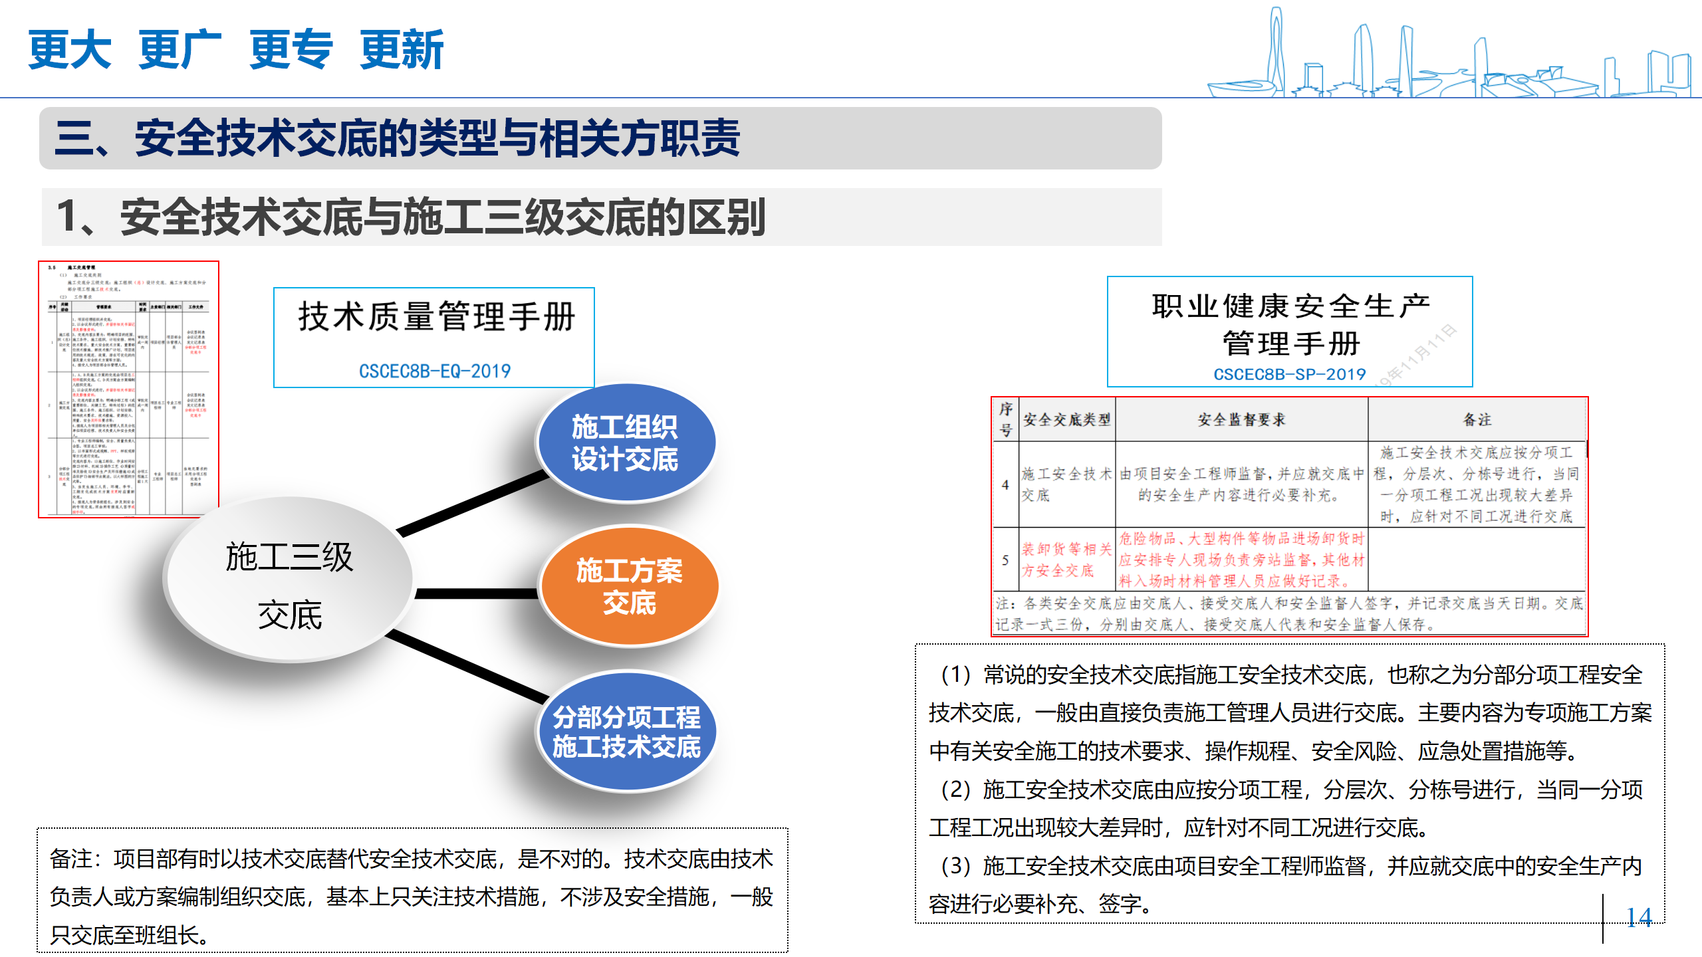Click paragraph '(3) 施工安全技术交底由项目安全工程师监督'
The height and width of the screenshot is (957, 1702).
coord(1286,885)
